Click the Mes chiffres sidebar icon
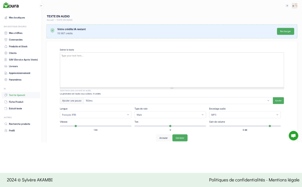Viewport: 302px width, 187px height. tap(6, 33)
